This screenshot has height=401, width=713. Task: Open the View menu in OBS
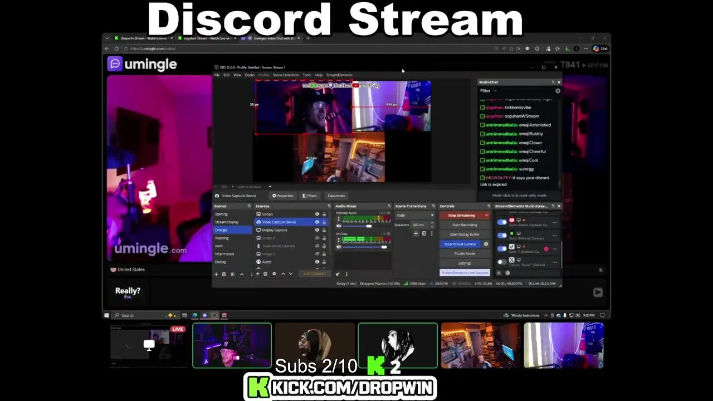coord(237,75)
